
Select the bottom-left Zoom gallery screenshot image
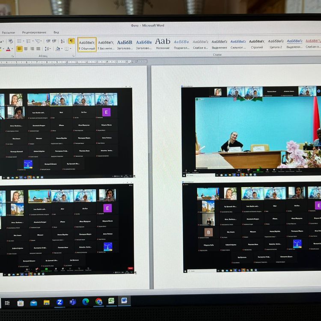(66, 229)
